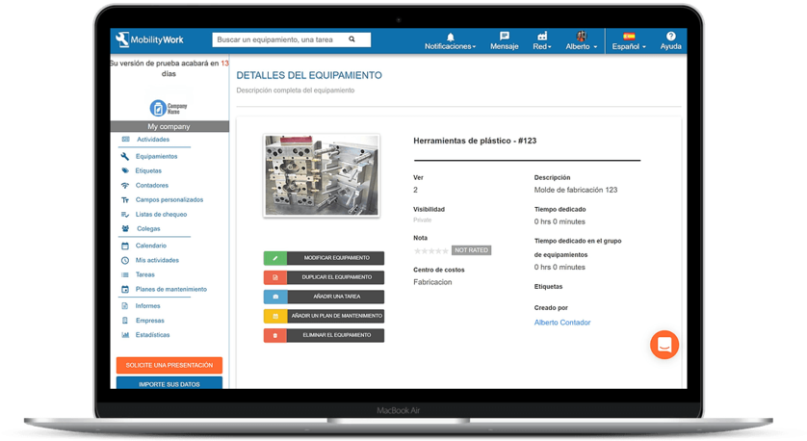Click the Molde de fabricación 123 description
807x441 pixels.
(x=576, y=190)
